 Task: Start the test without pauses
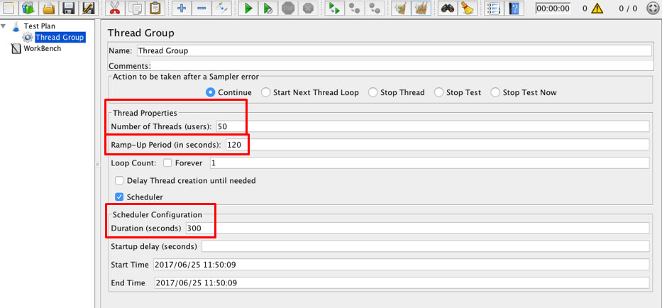(x=268, y=8)
